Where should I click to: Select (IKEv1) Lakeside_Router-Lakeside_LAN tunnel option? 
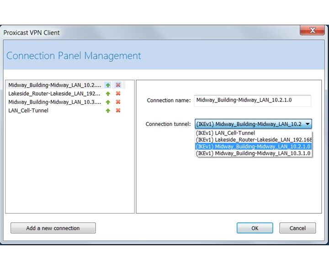click(253, 140)
